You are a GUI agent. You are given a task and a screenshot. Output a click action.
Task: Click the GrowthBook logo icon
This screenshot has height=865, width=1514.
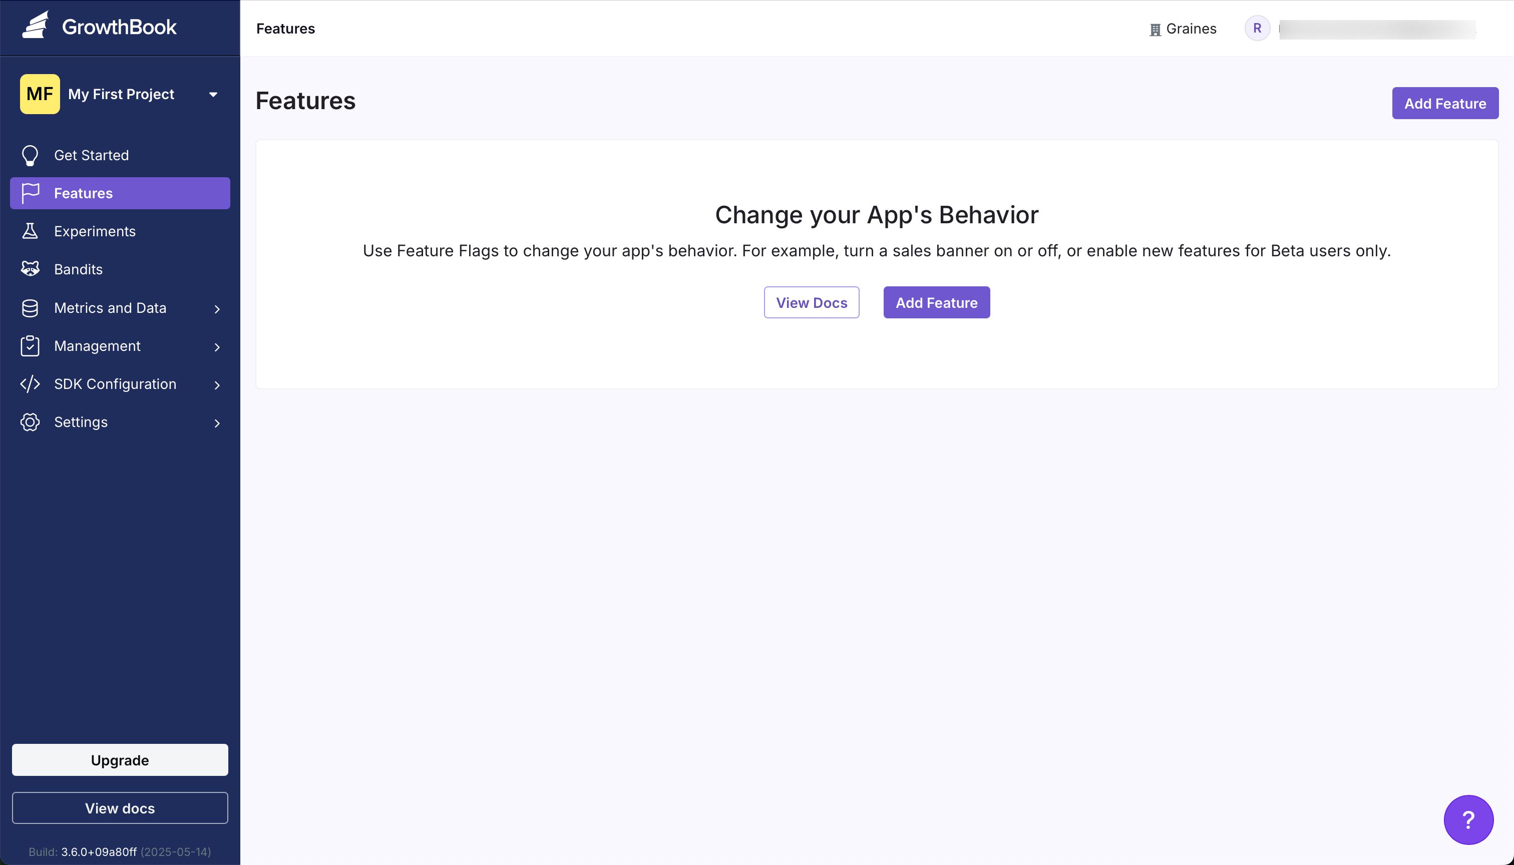(36, 26)
